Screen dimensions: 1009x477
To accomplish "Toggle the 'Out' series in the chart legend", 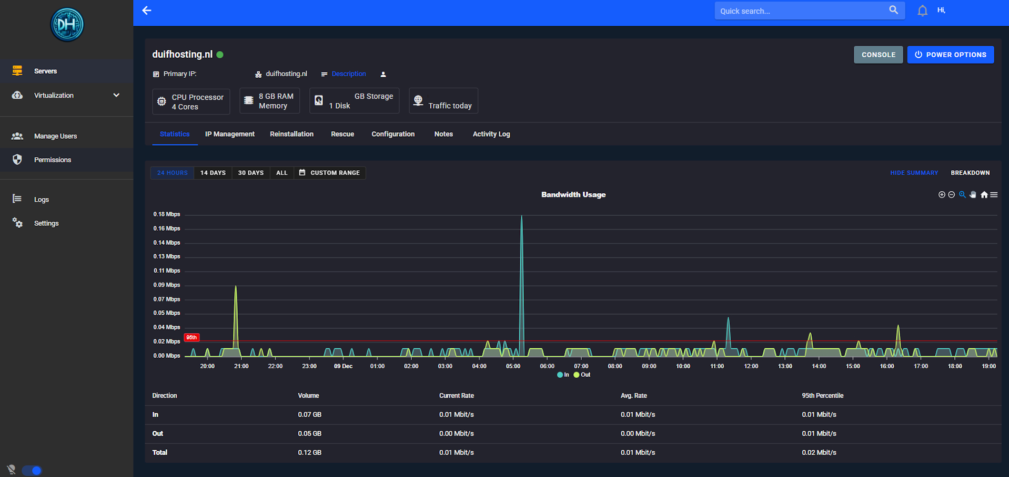I will [x=581, y=375].
